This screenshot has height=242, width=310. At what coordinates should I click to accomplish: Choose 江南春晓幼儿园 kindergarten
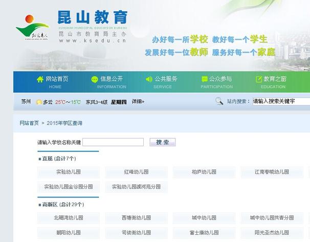(272, 172)
